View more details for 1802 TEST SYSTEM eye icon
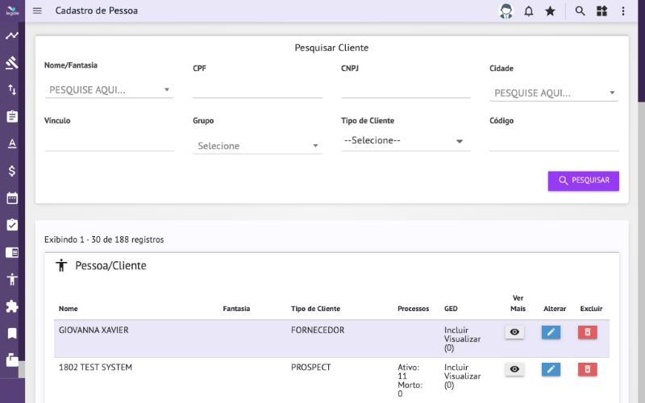 [514, 369]
